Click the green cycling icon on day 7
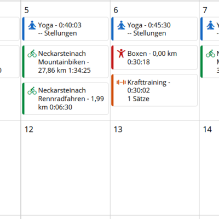The image size is (219, 219). tap(211, 54)
